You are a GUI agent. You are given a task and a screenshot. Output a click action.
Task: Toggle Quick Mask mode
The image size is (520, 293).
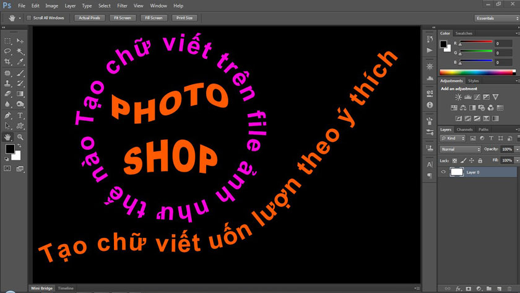7,168
